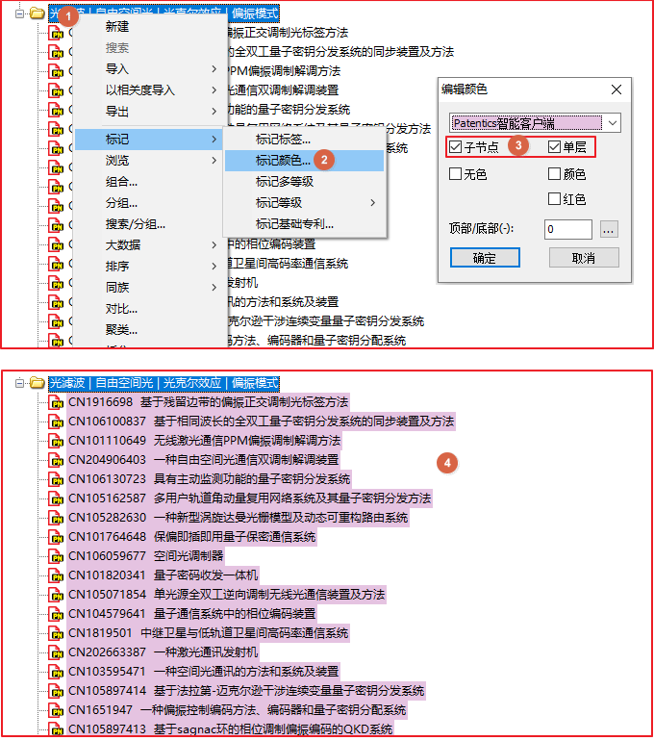Click the patent icon beside CN202663387
Viewport: 654px width, 741px height.
56,652
